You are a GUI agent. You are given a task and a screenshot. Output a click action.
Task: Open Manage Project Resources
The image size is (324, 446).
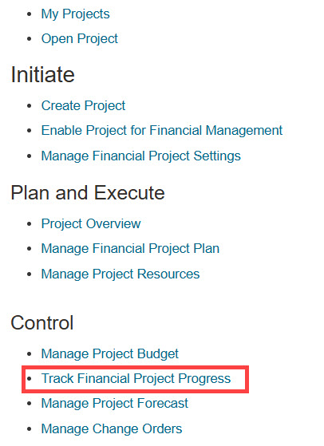click(121, 274)
